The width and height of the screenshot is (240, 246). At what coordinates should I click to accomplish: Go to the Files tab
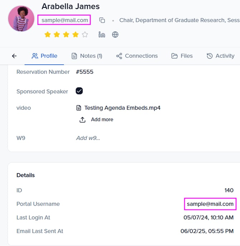click(x=182, y=56)
